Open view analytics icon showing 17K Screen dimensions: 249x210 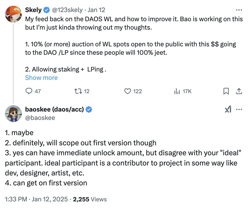pyautogui.click(x=177, y=91)
